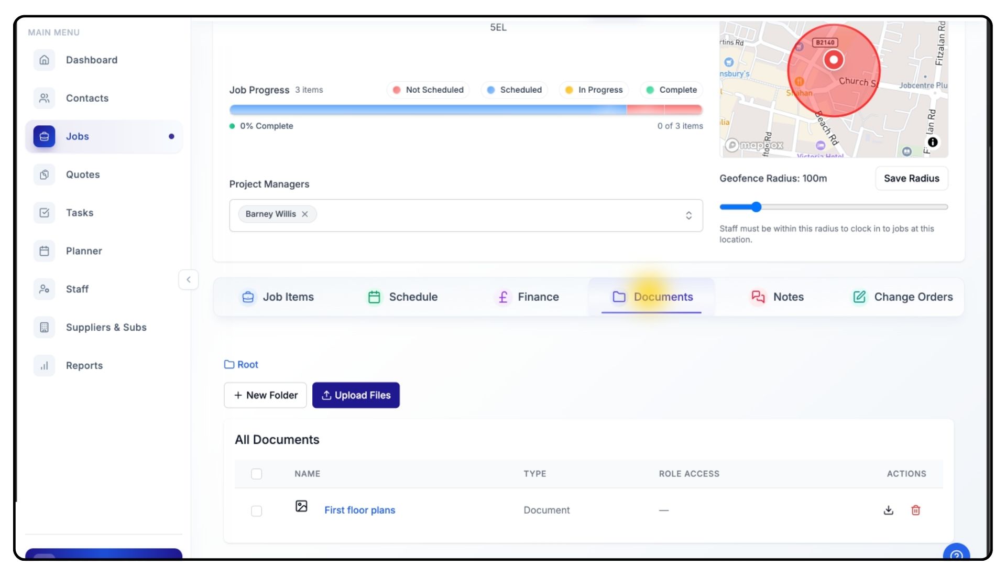Tick the First floor plans checkbox
This screenshot has height=566, width=1006.
click(256, 510)
